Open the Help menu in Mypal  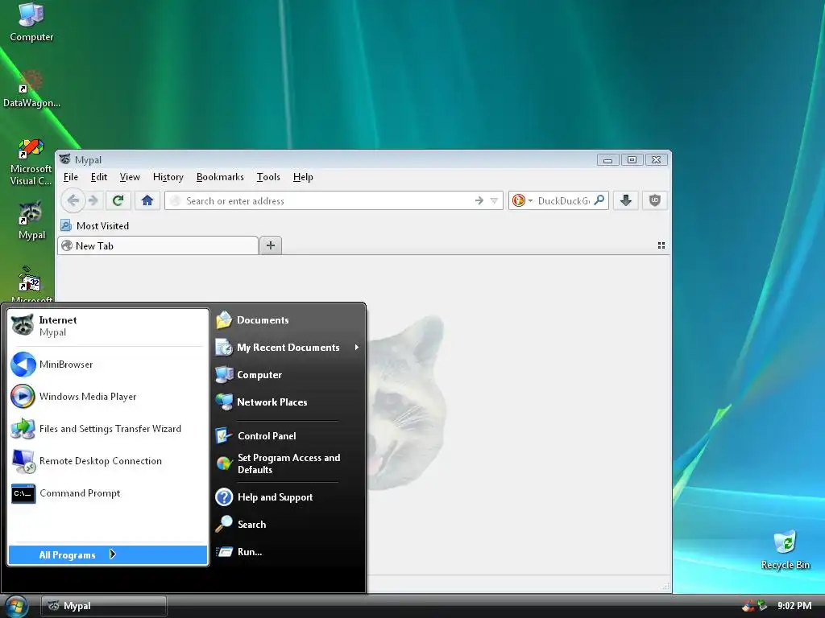click(x=303, y=177)
